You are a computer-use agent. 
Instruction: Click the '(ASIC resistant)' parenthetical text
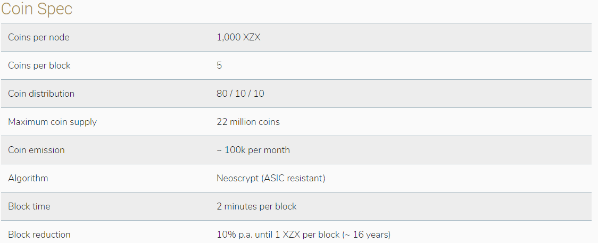[x=293, y=178]
